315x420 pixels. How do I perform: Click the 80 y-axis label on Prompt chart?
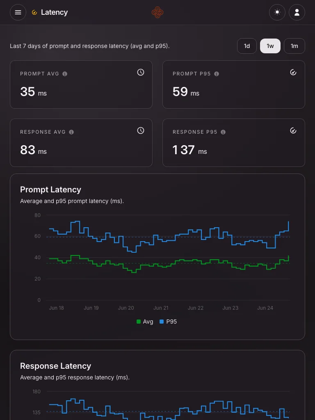pos(37,215)
